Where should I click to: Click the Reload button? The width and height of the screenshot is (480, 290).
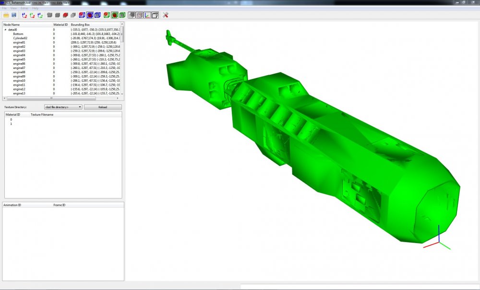pos(103,107)
